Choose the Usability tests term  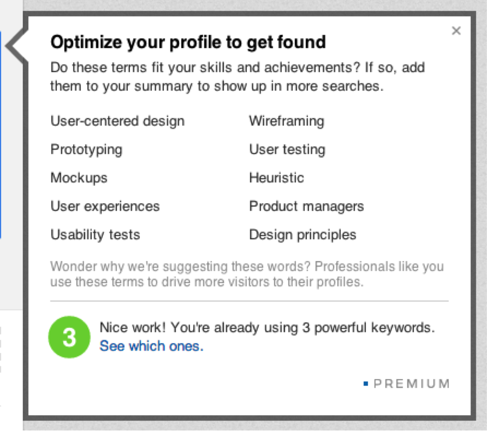click(95, 234)
